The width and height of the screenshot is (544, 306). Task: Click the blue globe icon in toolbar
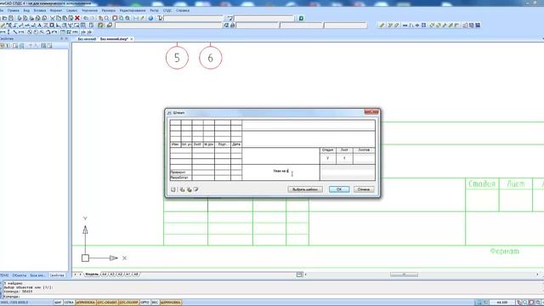(150, 18)
